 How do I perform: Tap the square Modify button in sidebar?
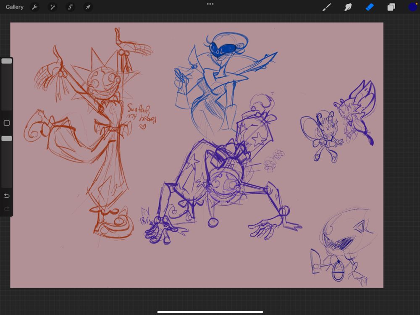coord(7,123)
